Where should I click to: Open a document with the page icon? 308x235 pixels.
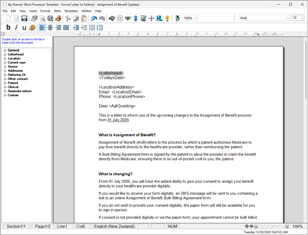16,18
